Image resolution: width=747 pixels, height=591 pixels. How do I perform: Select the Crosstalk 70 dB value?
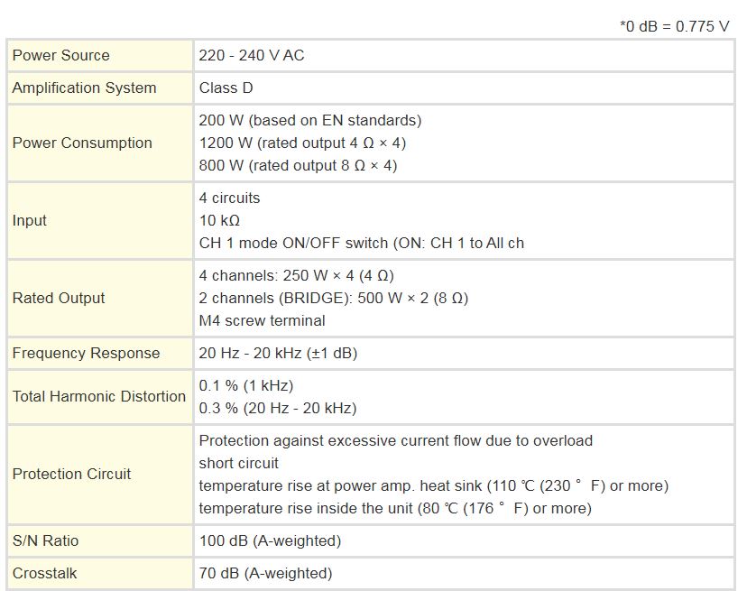tap(265, 573)
